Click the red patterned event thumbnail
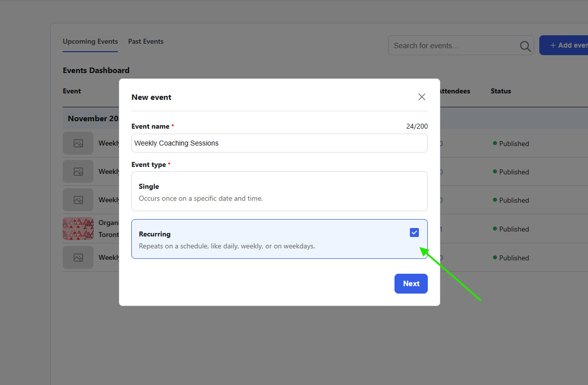Viewport: 588px width, 385px height. [x=78, y=229]
